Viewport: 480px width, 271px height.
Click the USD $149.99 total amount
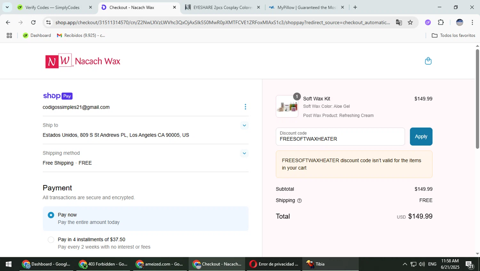click(414, 217)
